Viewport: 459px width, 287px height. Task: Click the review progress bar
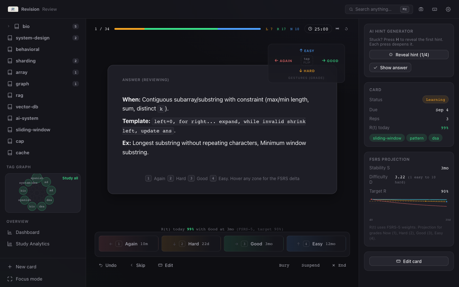188,29
